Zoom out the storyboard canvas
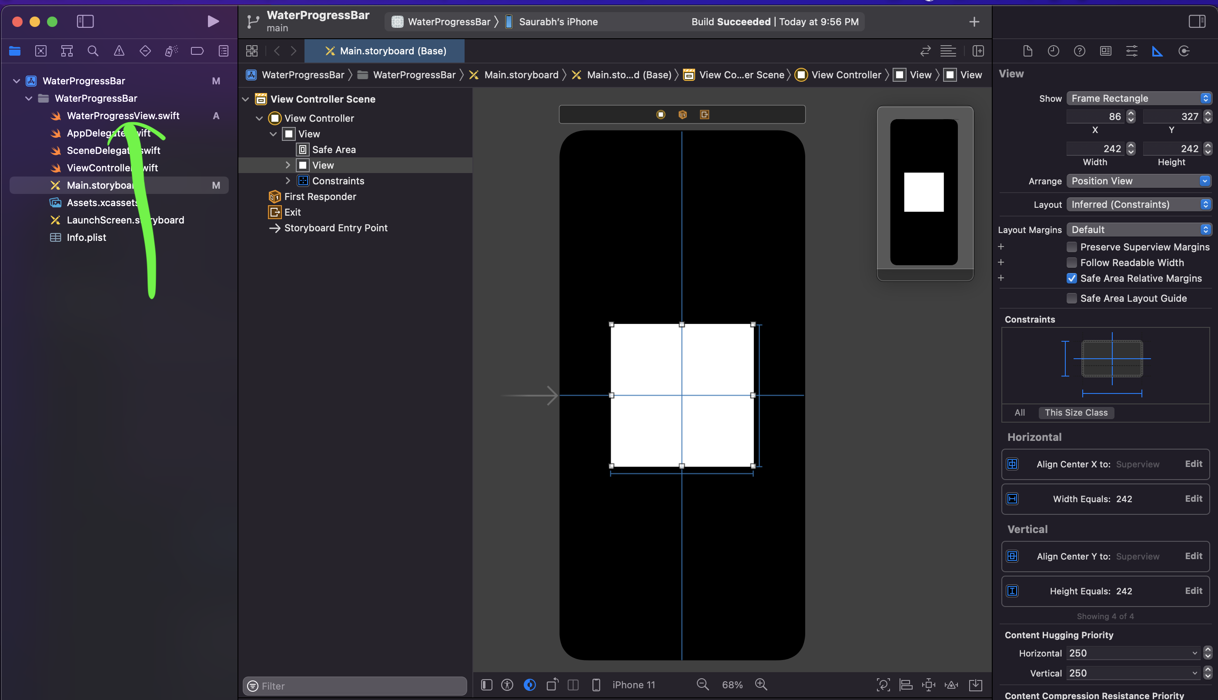The width and height of the screenshot is (1218, 700). click(703, 684)
